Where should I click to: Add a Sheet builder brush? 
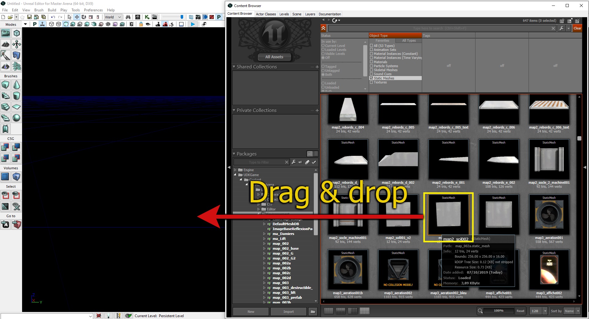[17, 107]
